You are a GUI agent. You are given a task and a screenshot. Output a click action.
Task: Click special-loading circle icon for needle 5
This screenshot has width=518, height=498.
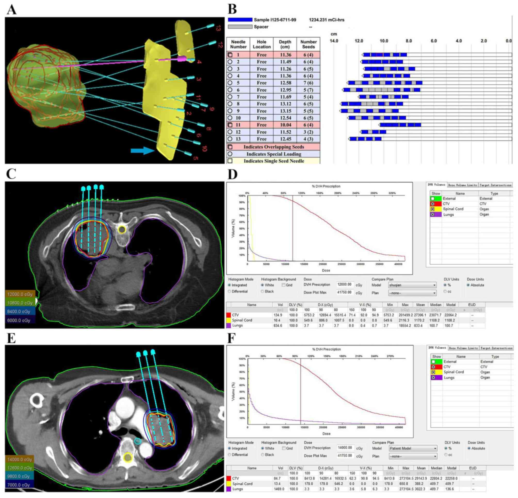pos(230,83)
